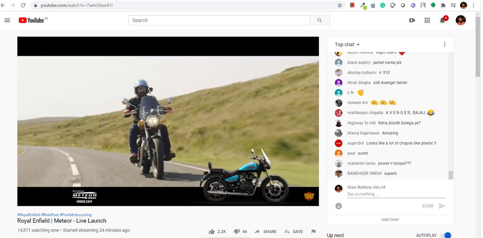
Task: Click the SAVE button
Action: [x=294, y=232]
